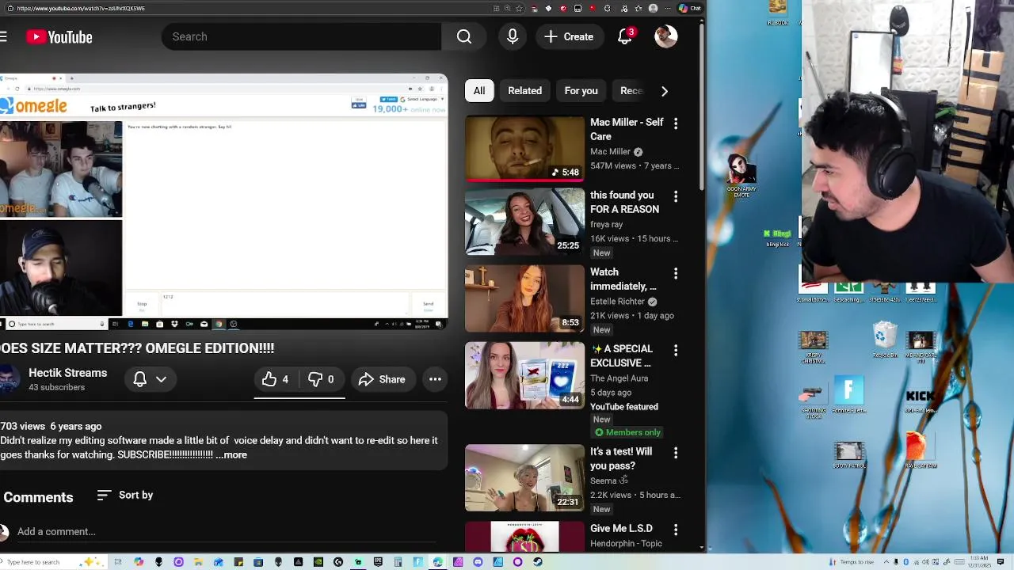Open title 'this found you FOR A REASON'
The image size is (1014, 570).
(624, 202)
